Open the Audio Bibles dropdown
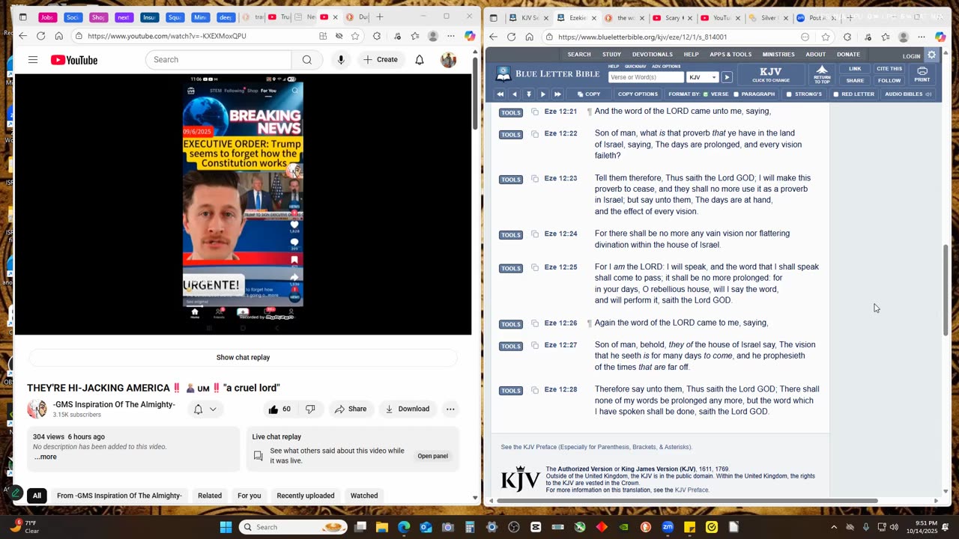The height and width of the screenshot is (539, 959). (x=908, y=94)
